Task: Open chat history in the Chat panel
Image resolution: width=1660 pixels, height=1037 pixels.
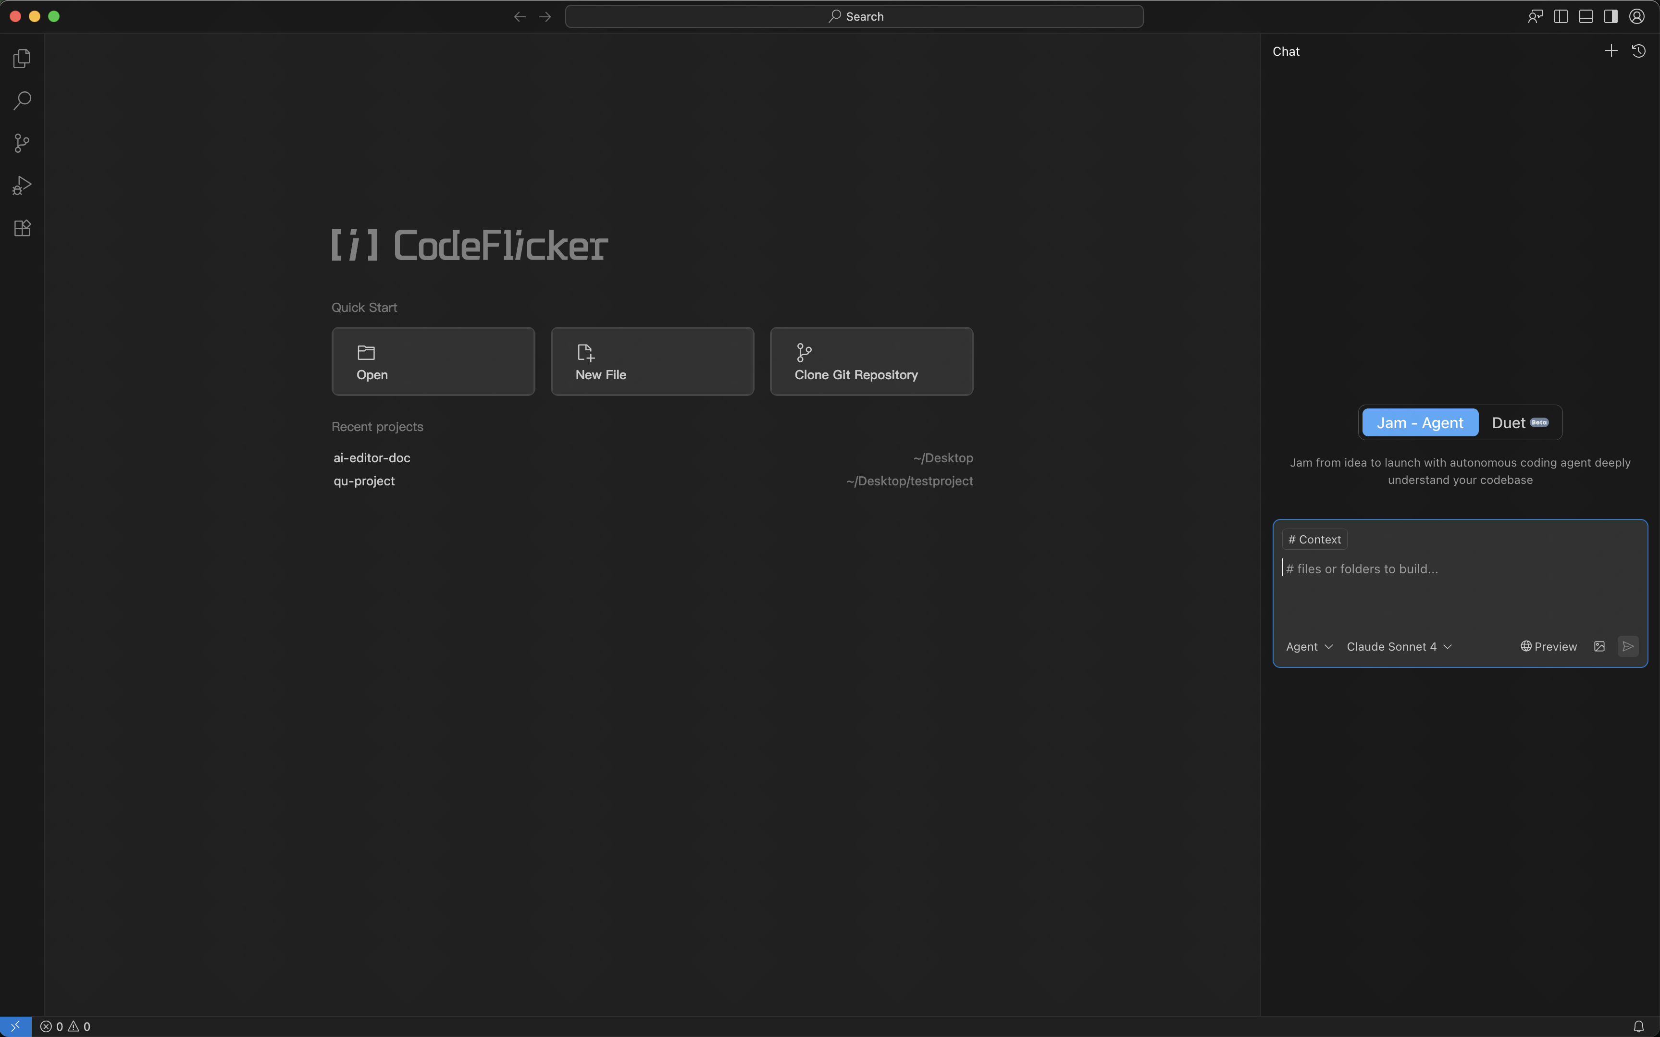Action: click(1639, 51)
